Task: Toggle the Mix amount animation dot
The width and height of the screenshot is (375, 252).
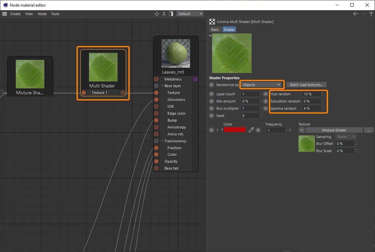Action: coord(212,101)
